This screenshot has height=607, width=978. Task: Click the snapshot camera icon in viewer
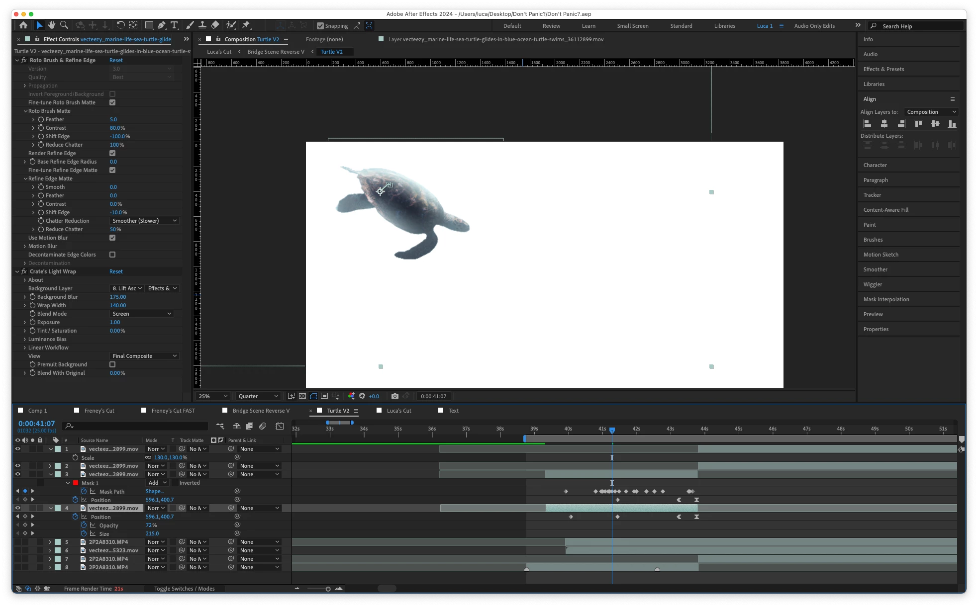click(394, 396)
